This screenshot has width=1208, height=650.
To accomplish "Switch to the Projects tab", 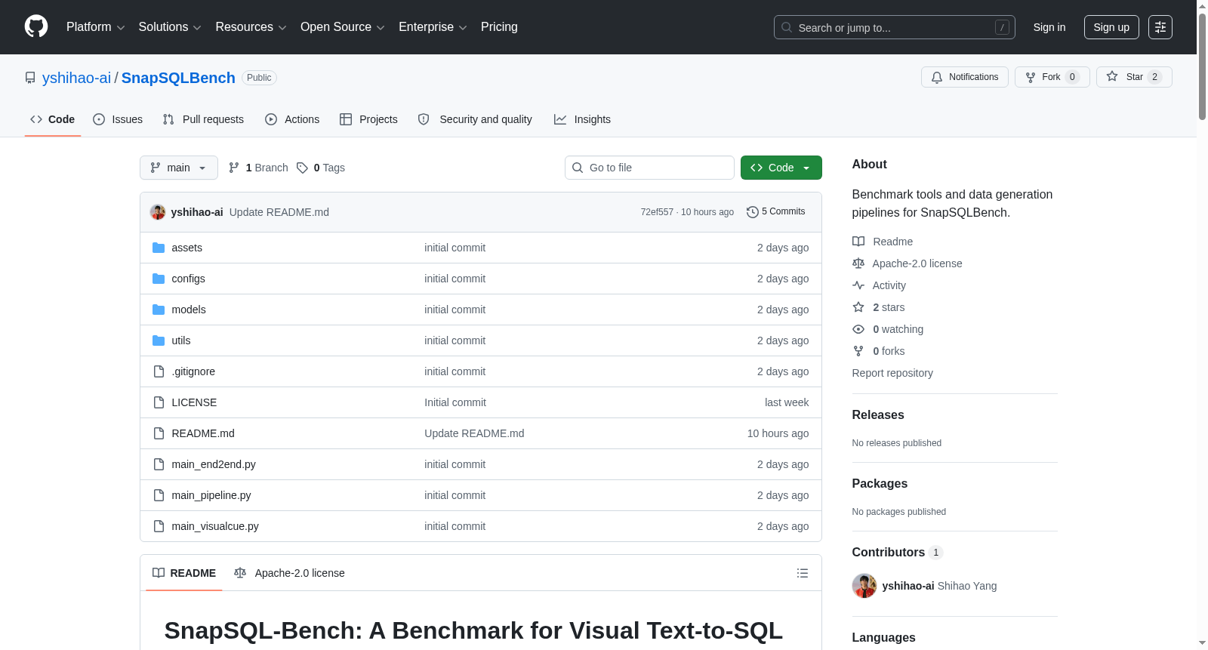I will pos(368,119).
